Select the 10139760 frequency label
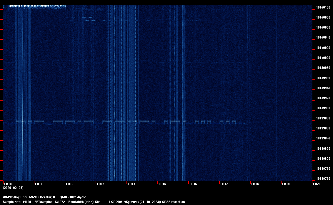The image size is (333, 205). click(323, 179)
